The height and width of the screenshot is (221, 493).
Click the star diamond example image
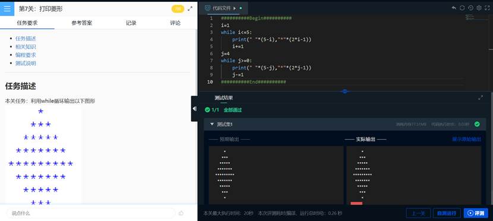tap(43, 154)
